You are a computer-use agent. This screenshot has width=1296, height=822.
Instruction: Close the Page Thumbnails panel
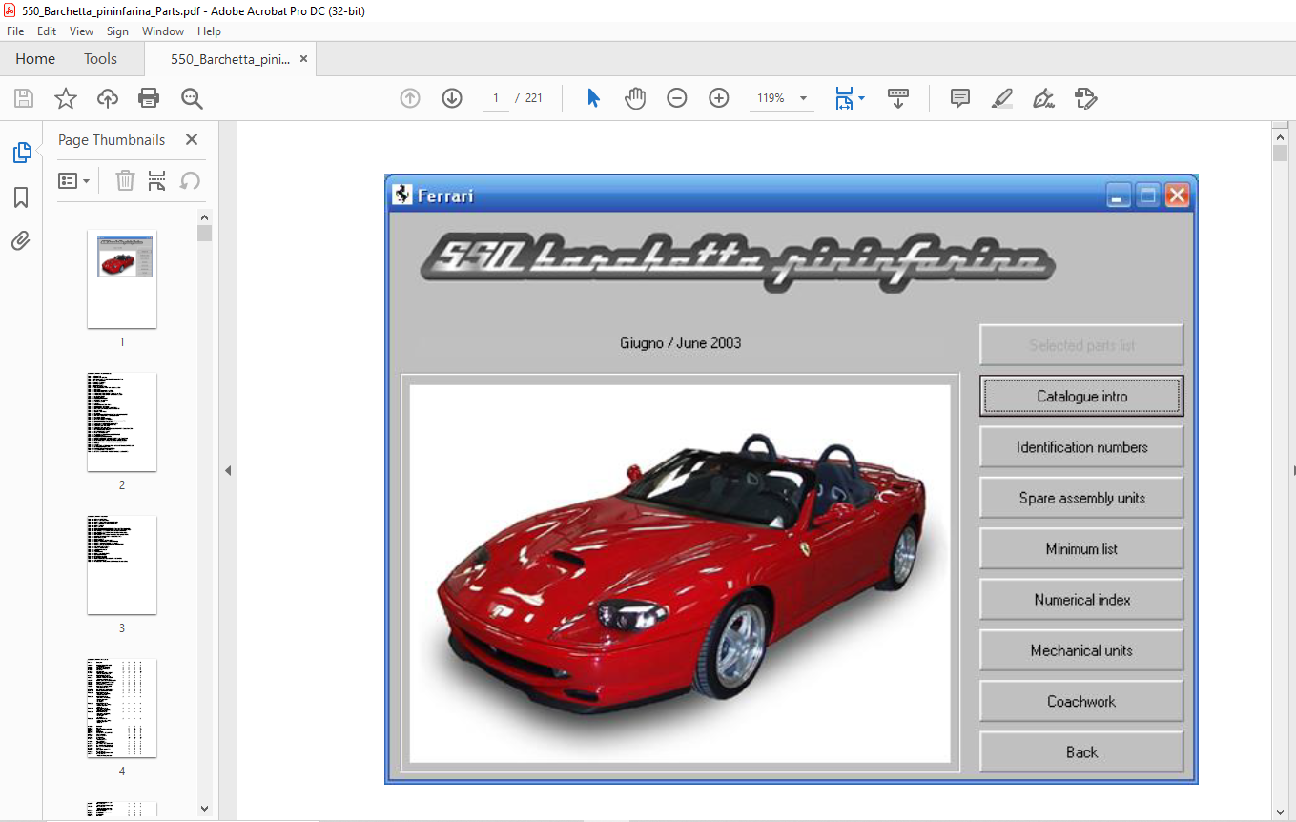(x=192, y=139)
